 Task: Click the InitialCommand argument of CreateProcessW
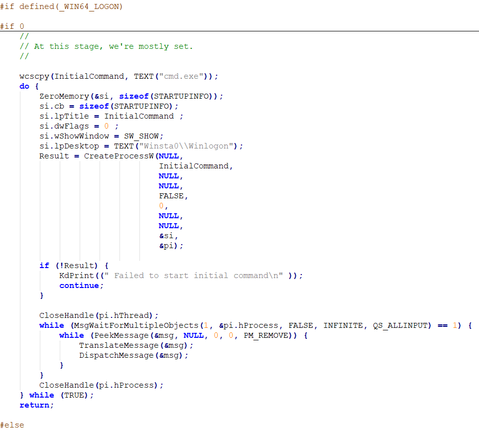tap(194, 166)
